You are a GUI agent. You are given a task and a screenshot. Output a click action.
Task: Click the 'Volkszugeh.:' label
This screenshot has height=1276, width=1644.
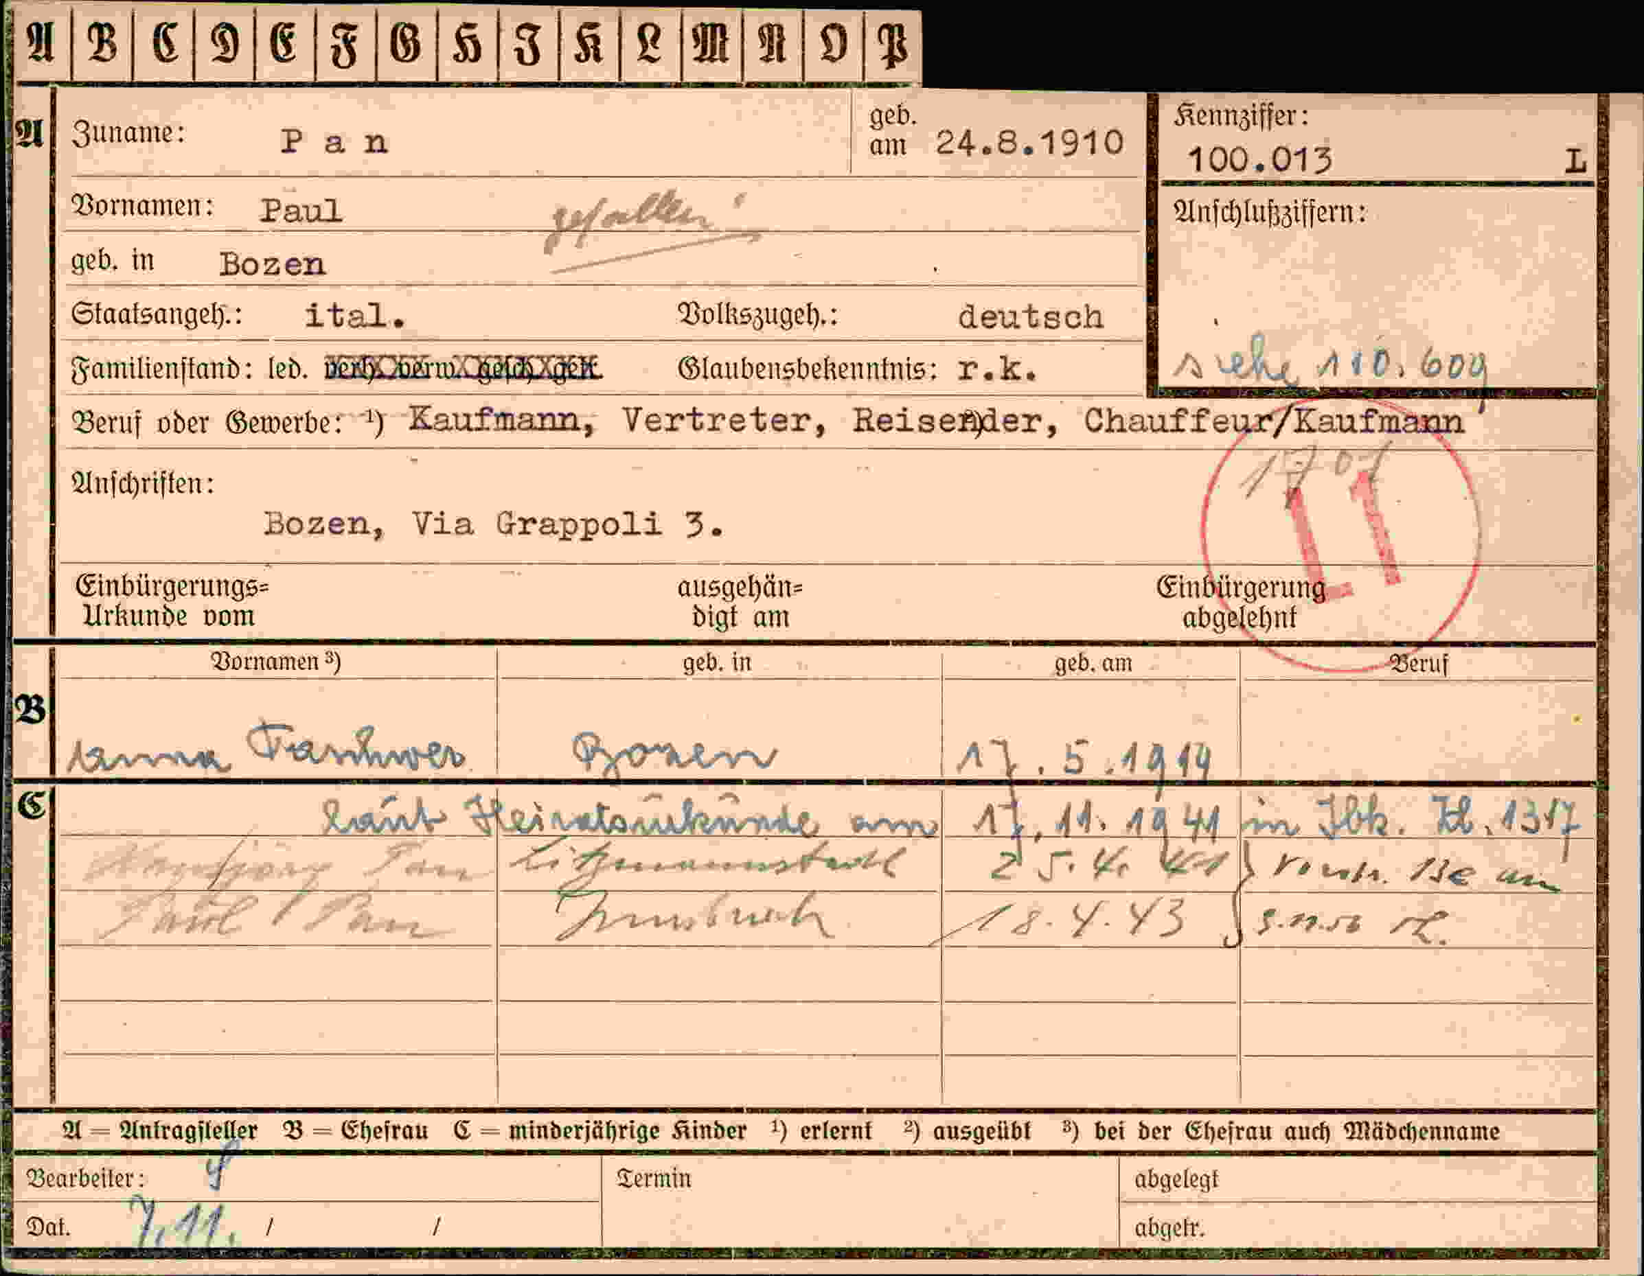click(758, 314)
